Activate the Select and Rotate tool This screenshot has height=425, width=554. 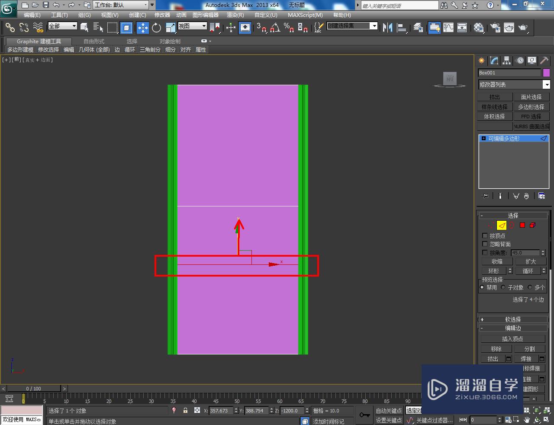pyautogui.click(x=156, y=28)
